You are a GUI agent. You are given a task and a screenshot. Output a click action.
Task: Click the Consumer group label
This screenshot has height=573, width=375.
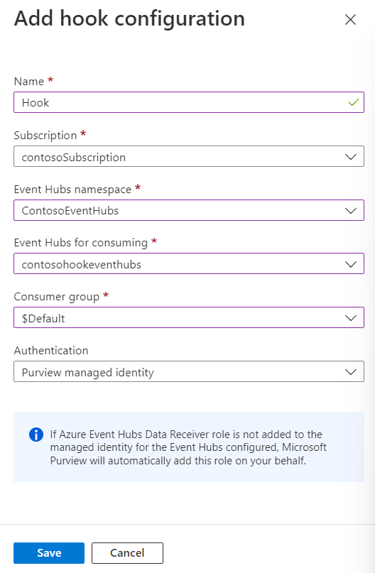coord(57,297)
